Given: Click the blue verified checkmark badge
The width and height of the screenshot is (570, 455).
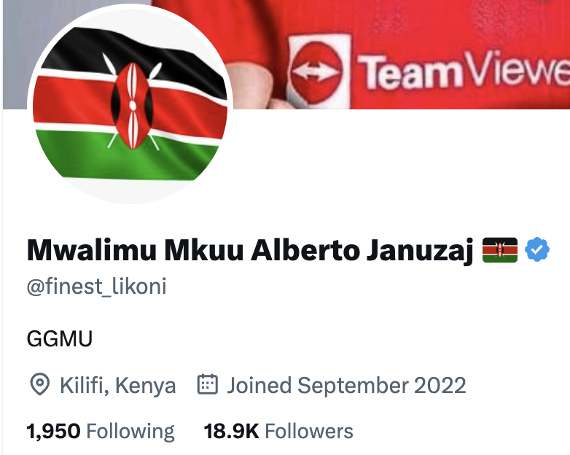Looking at the screenshot, I should click(537, 249).
